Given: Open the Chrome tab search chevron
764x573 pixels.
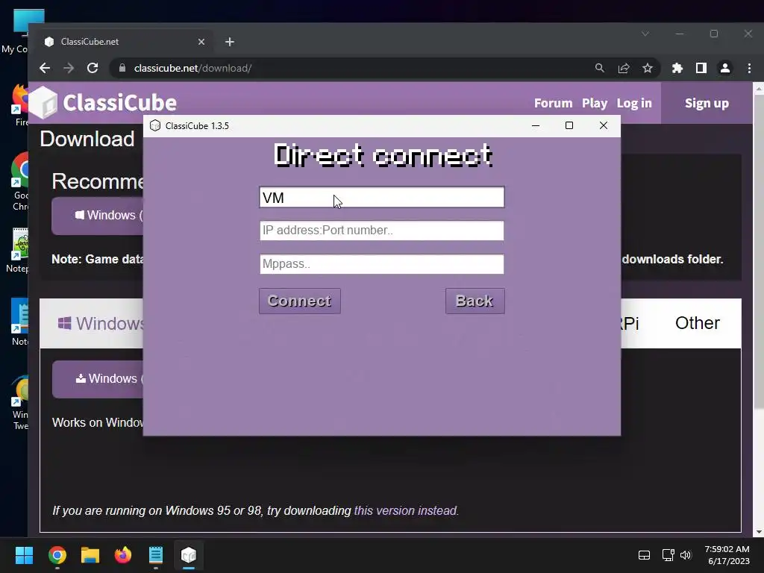Looking at the screenshot, I should (x=645, y=34).
